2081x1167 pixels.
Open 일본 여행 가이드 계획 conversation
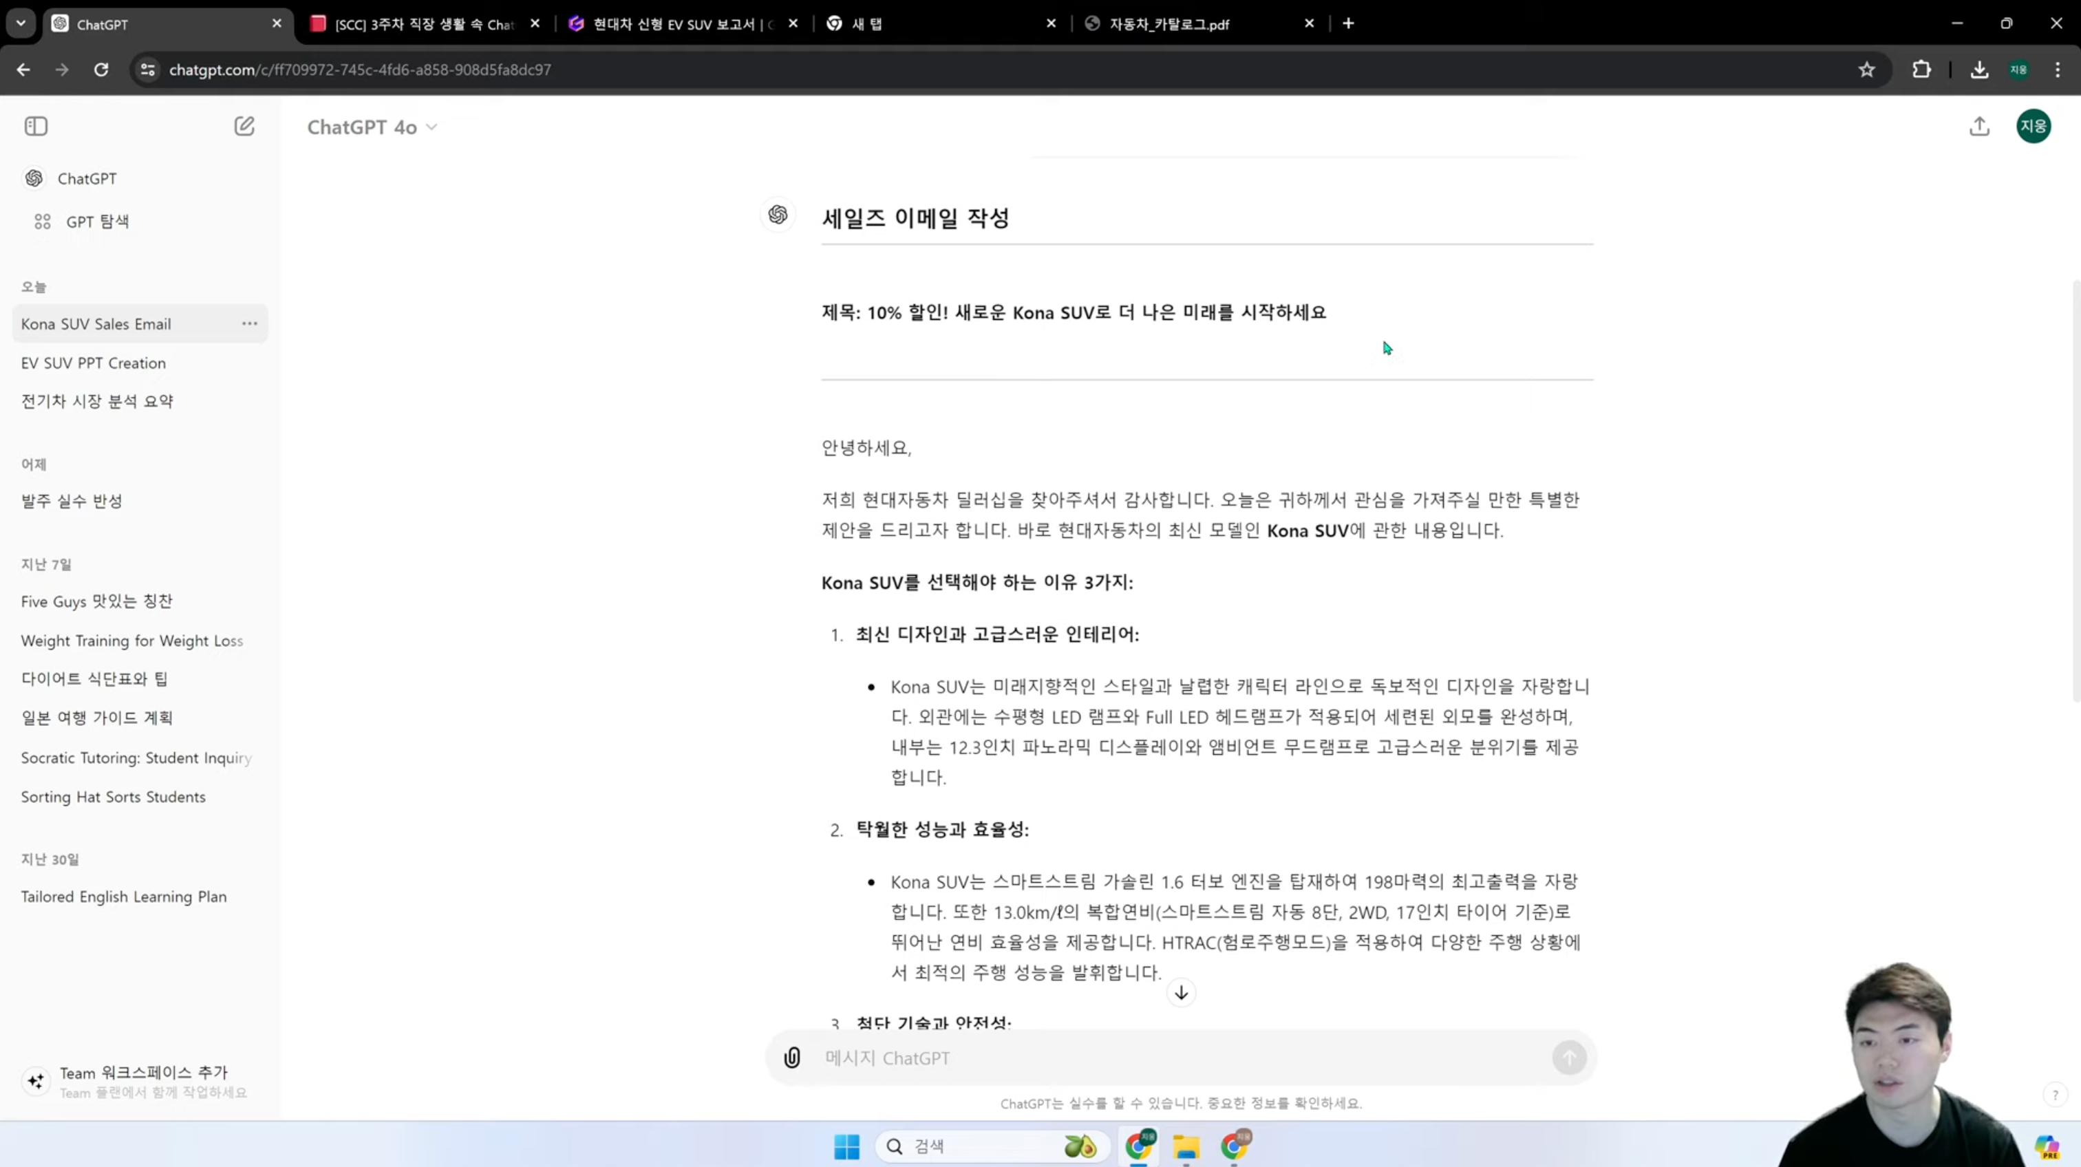pos(97,717)
